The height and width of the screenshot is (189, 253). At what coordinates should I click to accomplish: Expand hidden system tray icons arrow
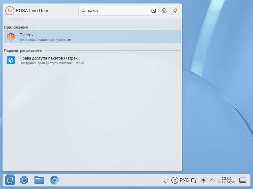[x=212, y=180]
